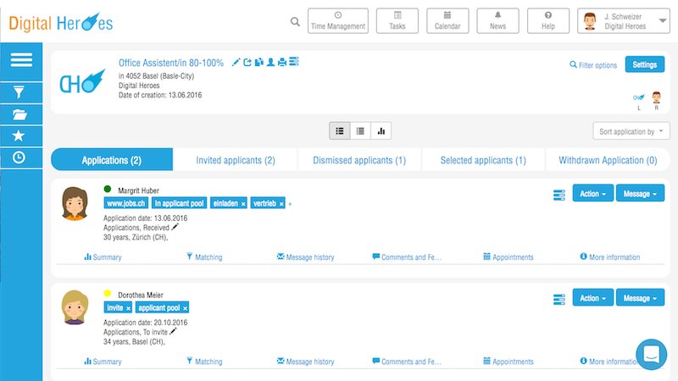Viewport: 678px width, 381px height.
Task: Switch to Invited applicants tab
Action: 235,160
